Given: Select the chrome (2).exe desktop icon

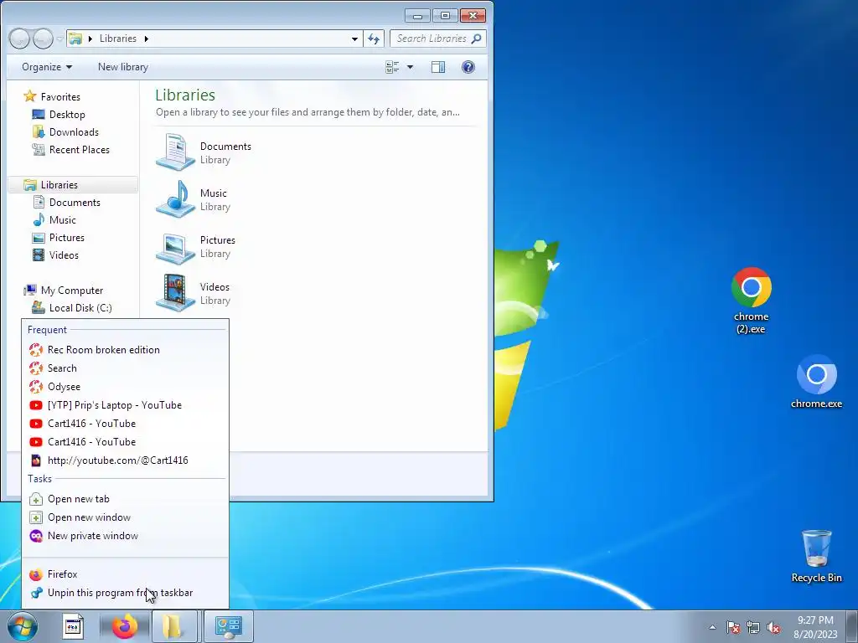Looking at the screenshot, I should click(x=752, y=301).
